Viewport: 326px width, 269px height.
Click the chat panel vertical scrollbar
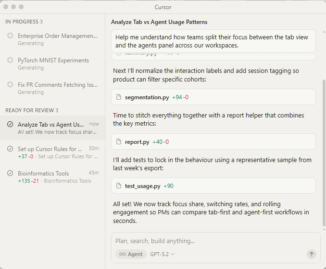[324, 153]
